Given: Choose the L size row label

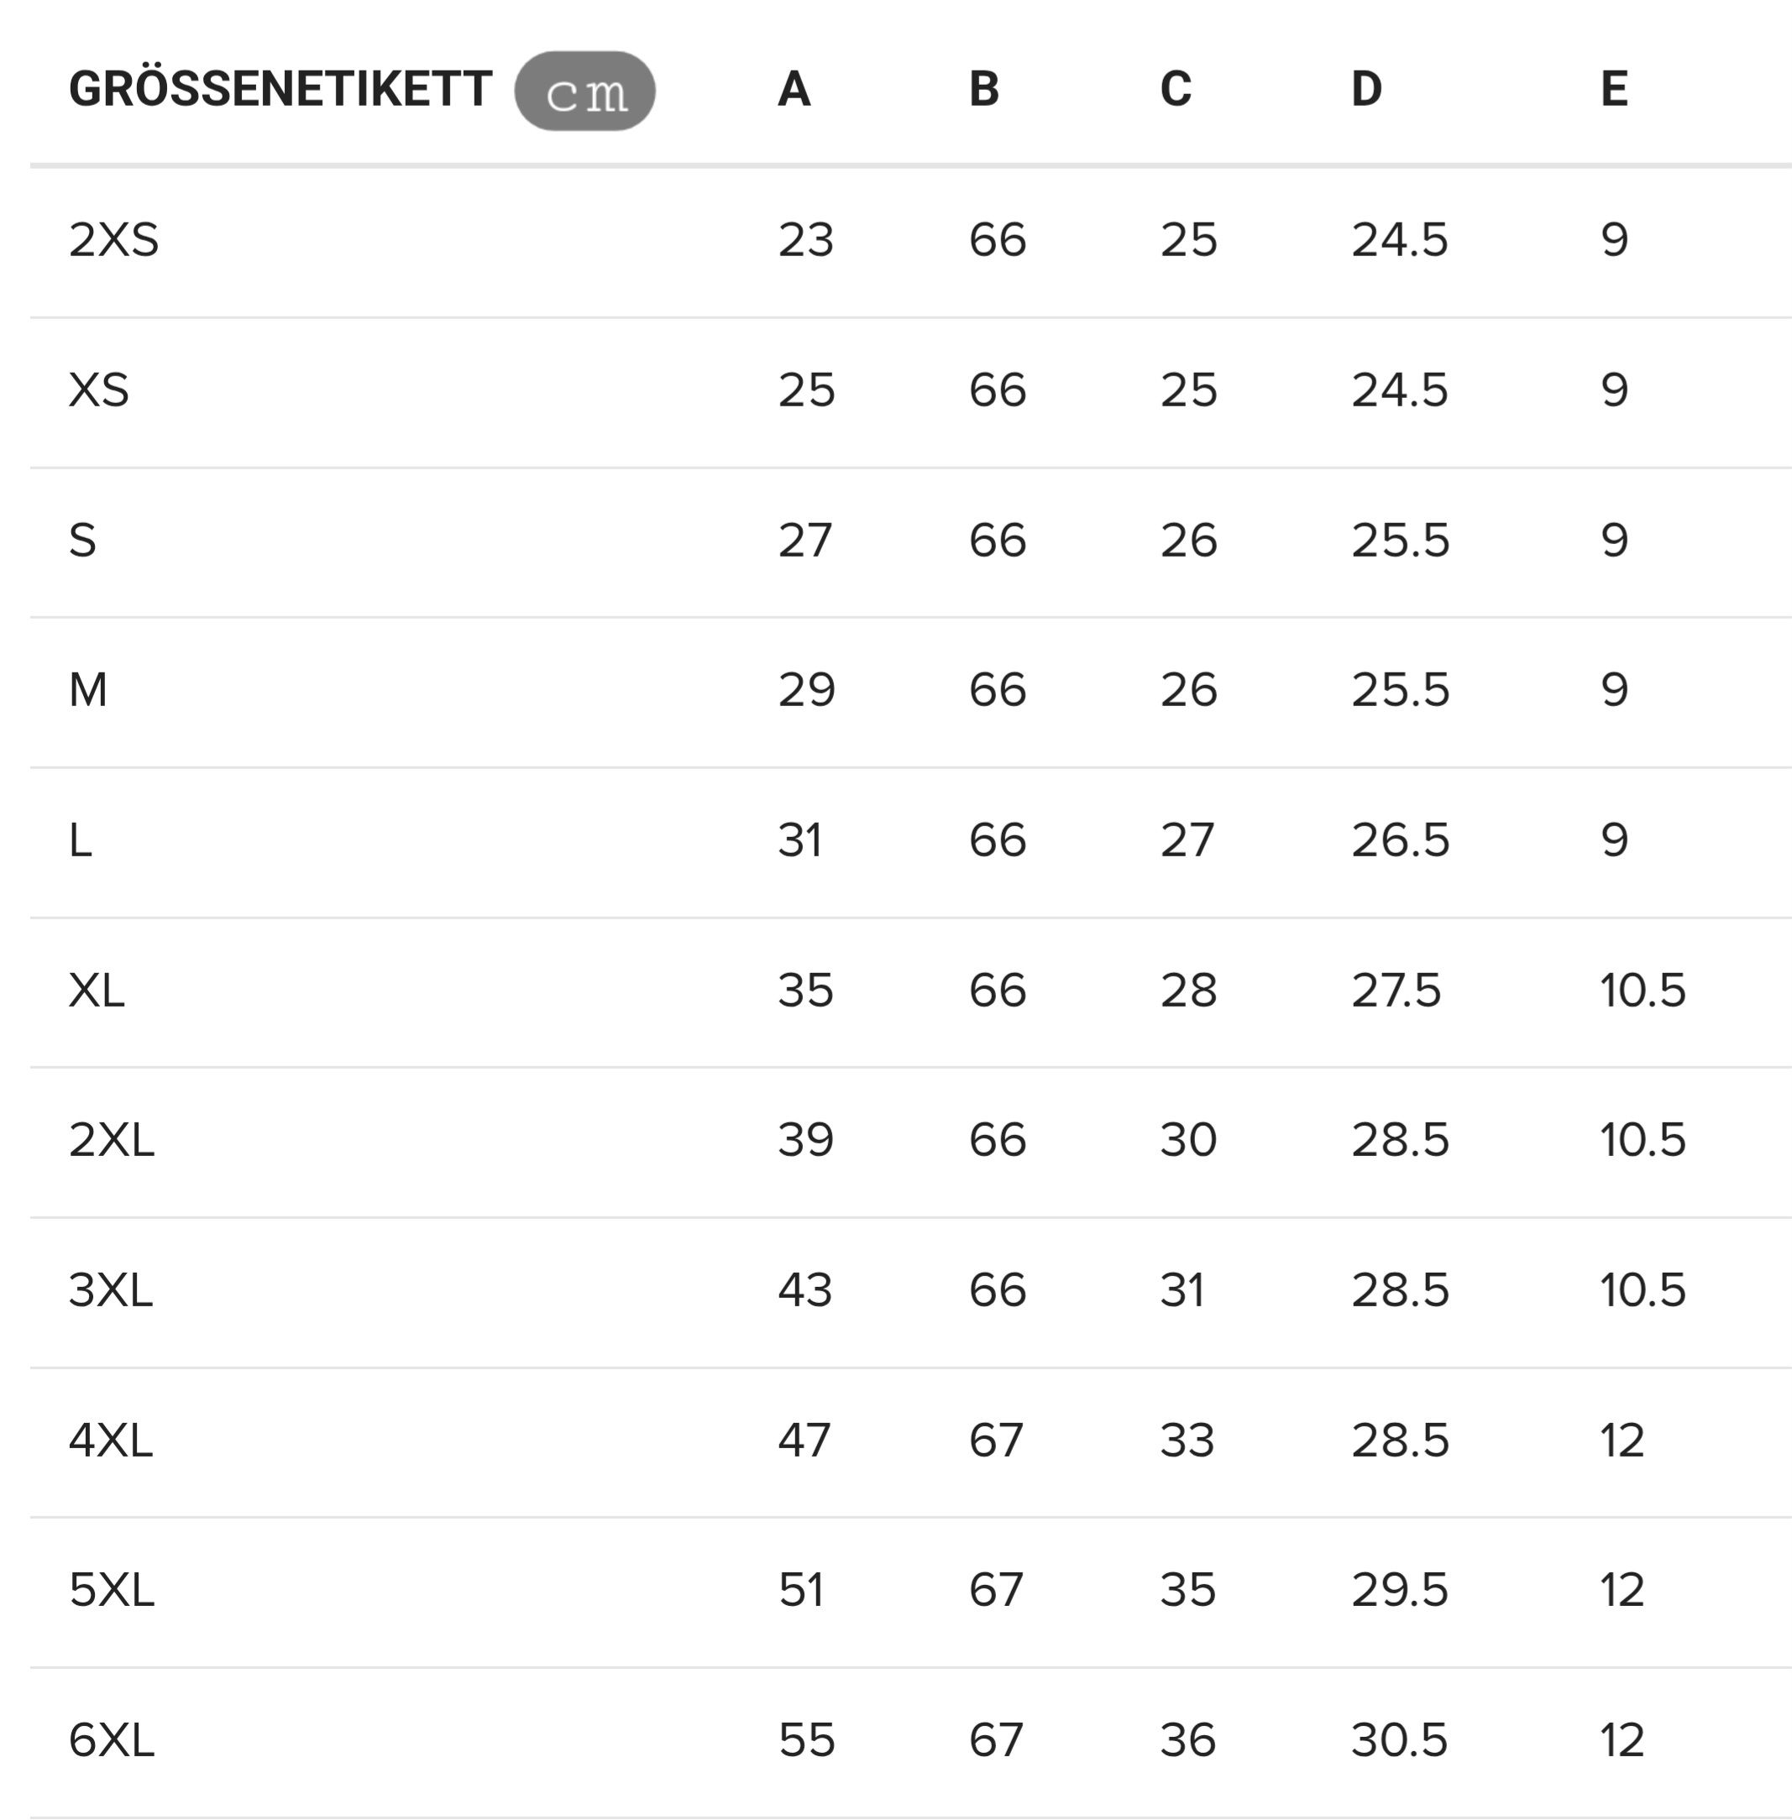Looking at the screenshot, I should coord(81,839).
